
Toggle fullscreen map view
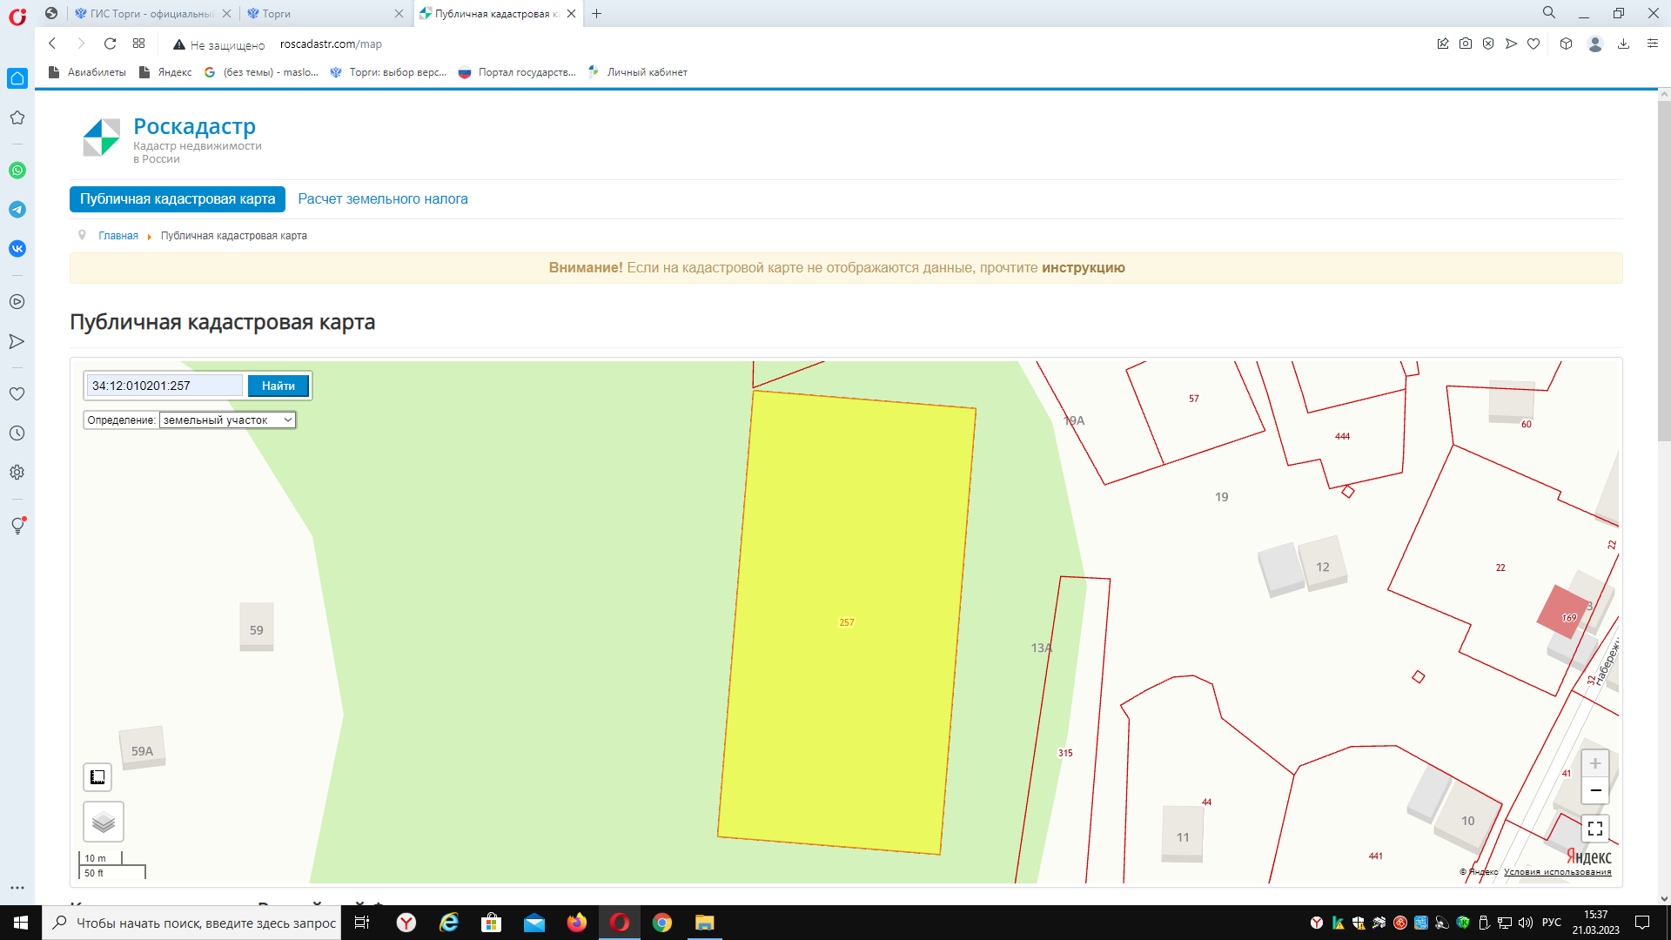[x=1594, y=829]
